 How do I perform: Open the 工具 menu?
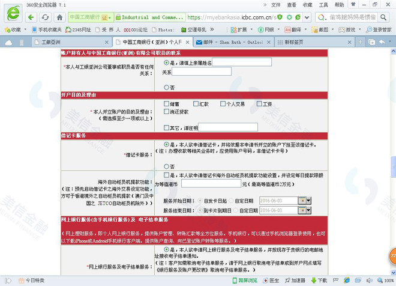click(323, 5)
